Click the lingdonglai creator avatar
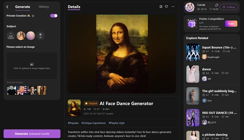 pyautogui.click(x=204, y=57)
